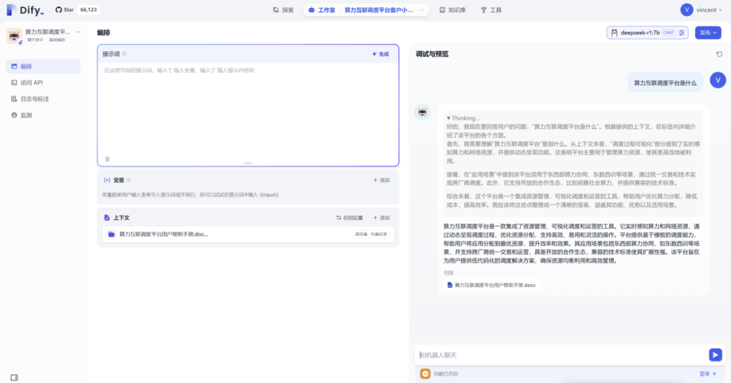The width and height of the screenshot is (731, 383).
Task: Click the 生成 prompt generator button
Action: tap(380, 54)
